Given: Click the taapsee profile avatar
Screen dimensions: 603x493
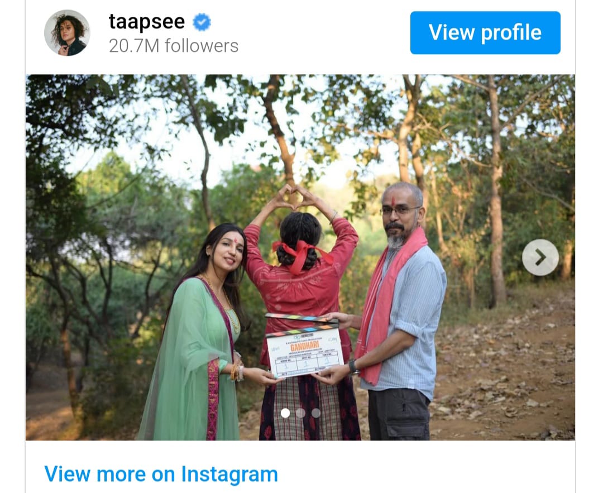Looking at the screenshot, I should 68,33.
